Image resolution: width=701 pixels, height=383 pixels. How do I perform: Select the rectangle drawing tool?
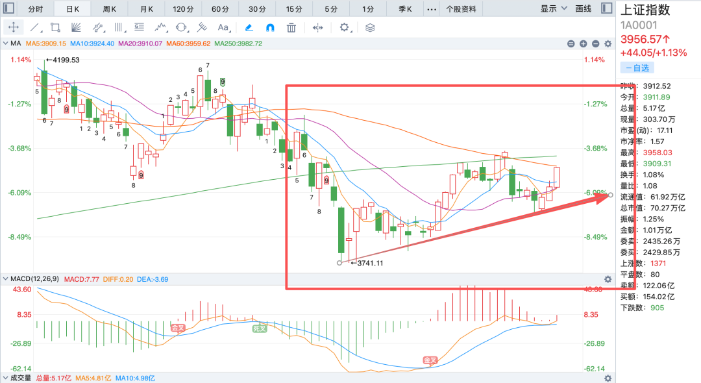tap(55, 28)
